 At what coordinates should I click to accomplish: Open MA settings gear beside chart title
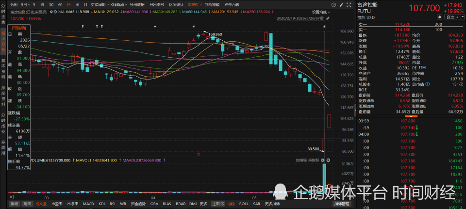point(51,12)
